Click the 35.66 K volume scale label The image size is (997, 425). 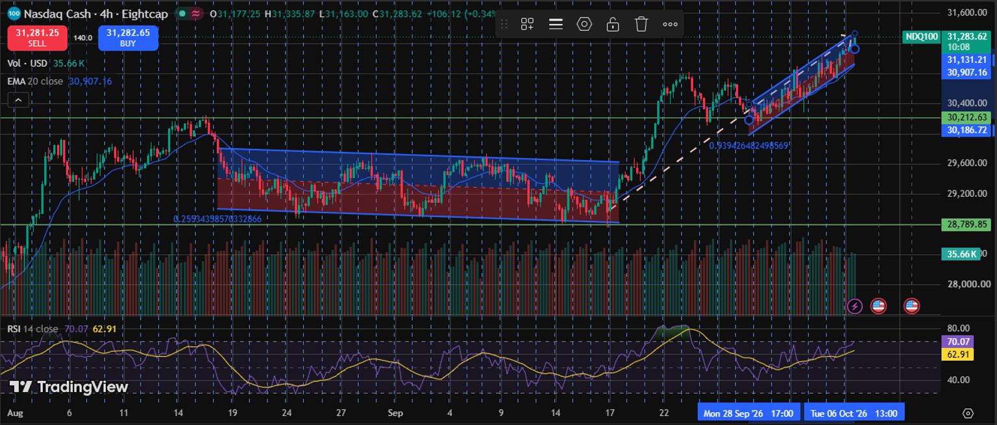pyautogui.click(x=961, y=254)
